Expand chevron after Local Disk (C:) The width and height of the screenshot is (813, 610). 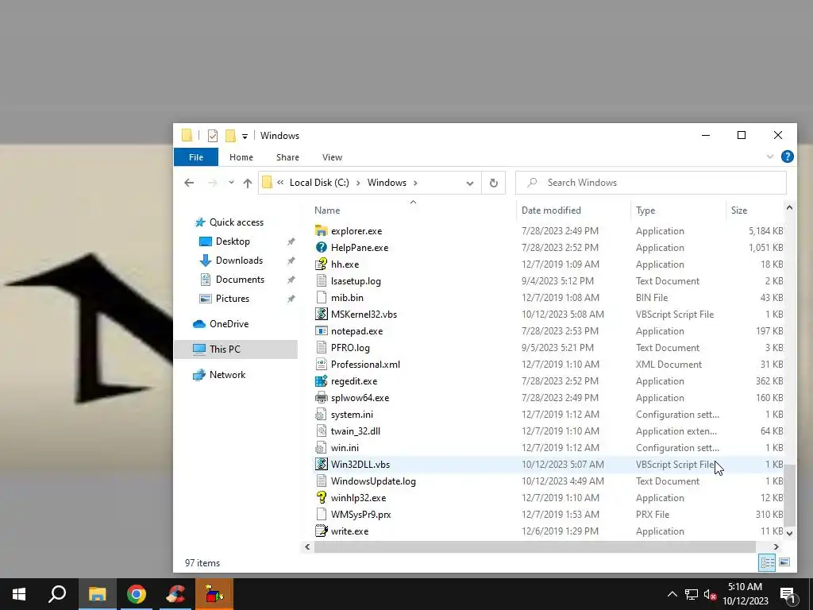pyautogui.click(x=358, y=183)
